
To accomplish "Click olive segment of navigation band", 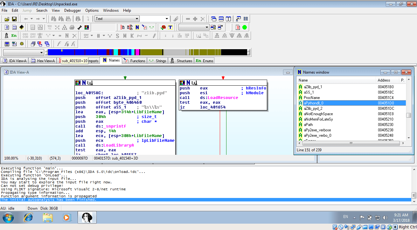I will 151,52.
